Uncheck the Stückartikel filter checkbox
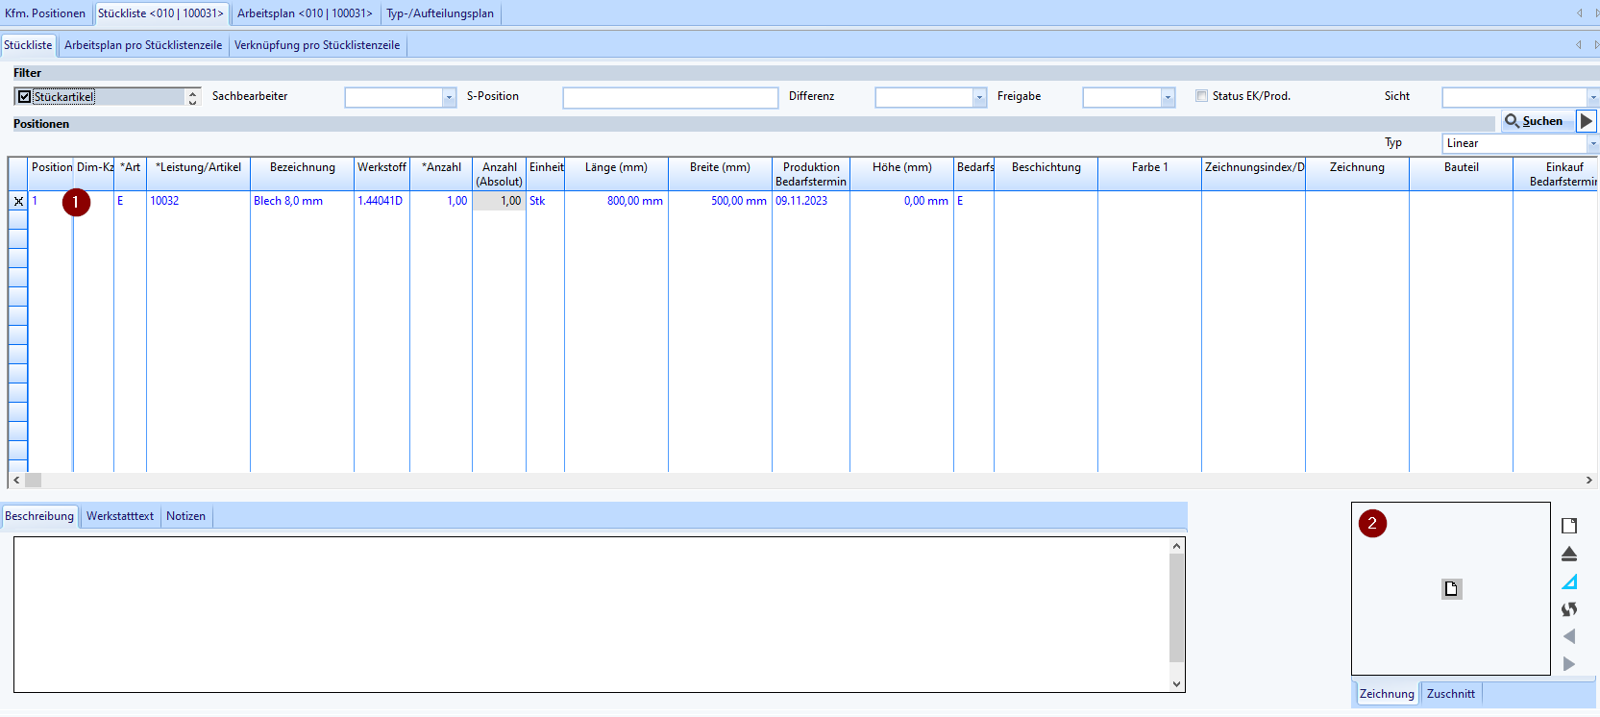 click(25, 97)
